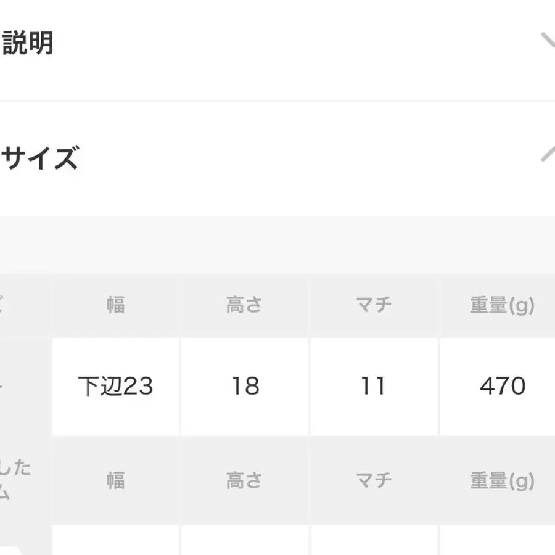
Task: Select the マチ header in first table row
Action: 374,305
